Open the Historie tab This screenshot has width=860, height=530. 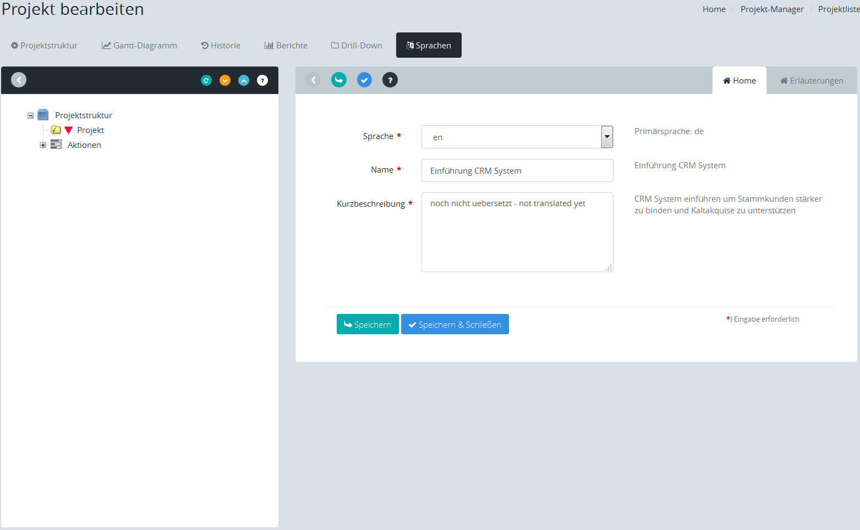[x=221, y=46]
